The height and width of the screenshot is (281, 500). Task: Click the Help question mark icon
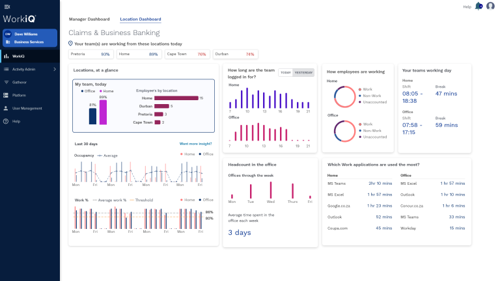pos(6,122)
